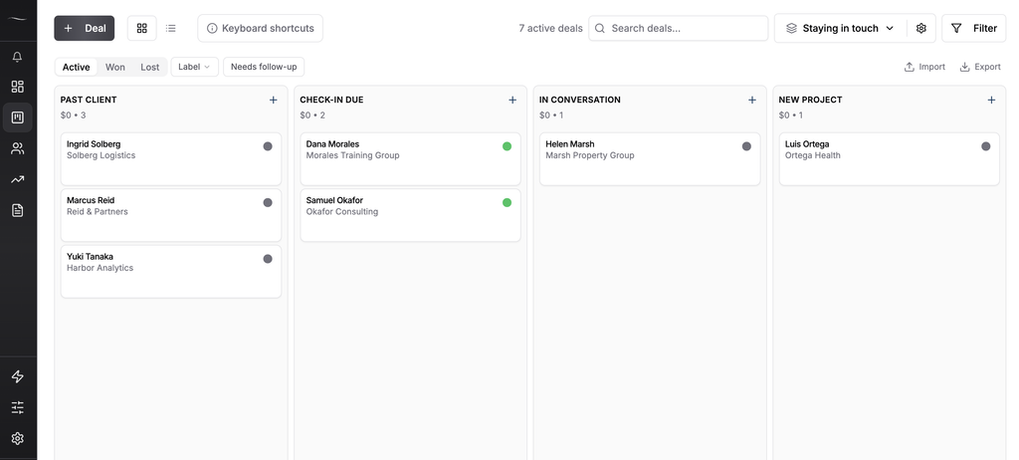The image size is (1019, 460).
Task: Click the Reid & Partners company name
Action: 97,211
